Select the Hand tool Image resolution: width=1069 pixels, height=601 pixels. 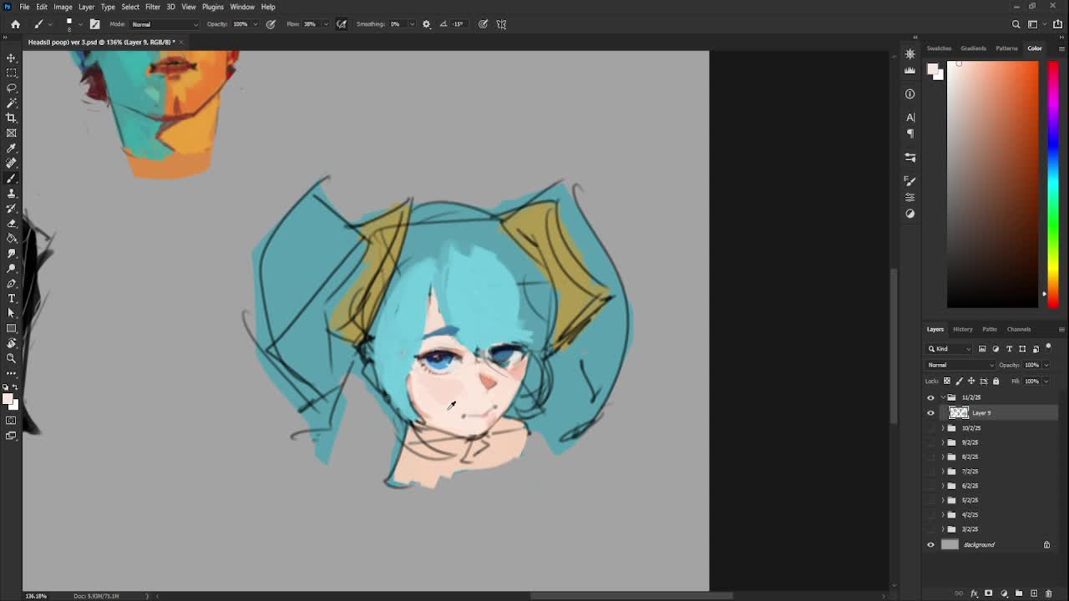point(12,343)
